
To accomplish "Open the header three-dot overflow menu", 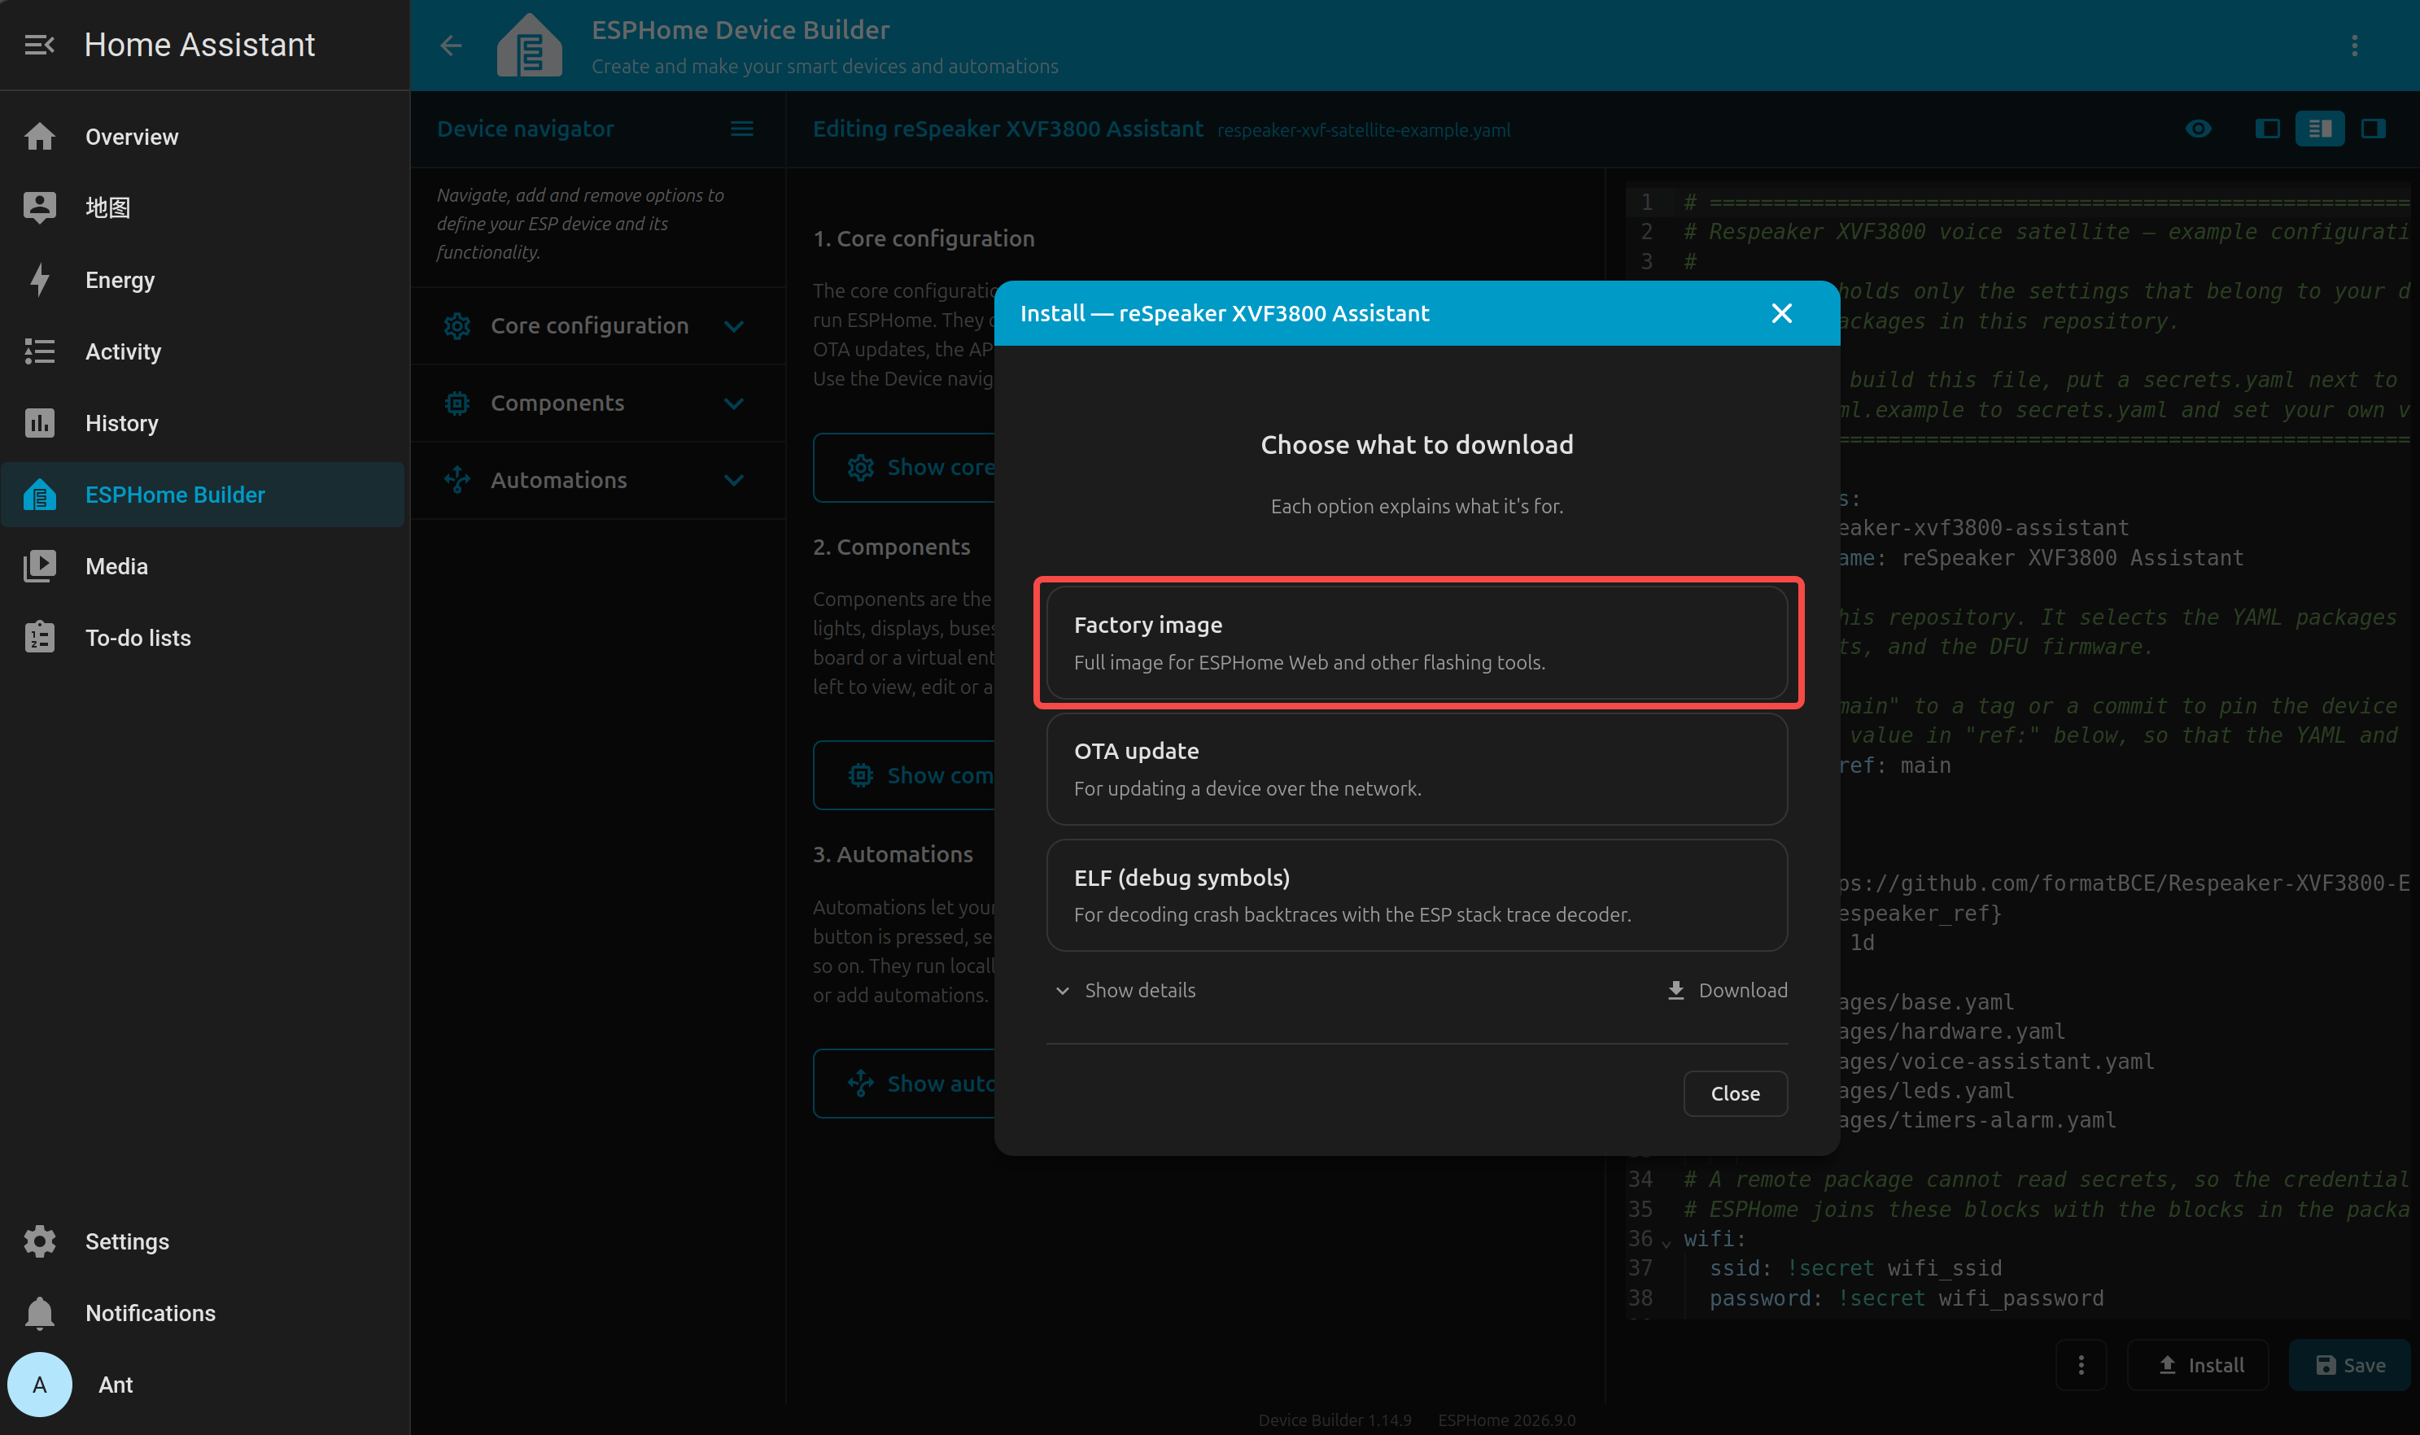I will click(2354, 46).
